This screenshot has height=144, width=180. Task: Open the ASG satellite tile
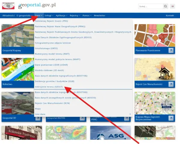coord(110,133)
